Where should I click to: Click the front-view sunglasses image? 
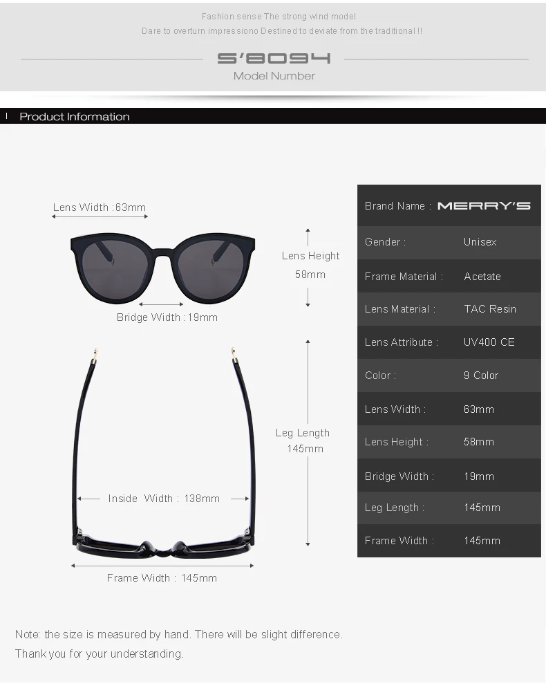point(162,268)
